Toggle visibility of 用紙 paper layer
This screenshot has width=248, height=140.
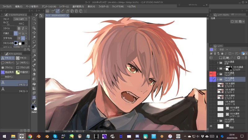click(211, 126)
